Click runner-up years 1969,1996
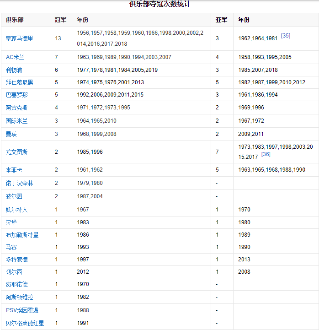The image size is (319, 330). pos(251,108)
